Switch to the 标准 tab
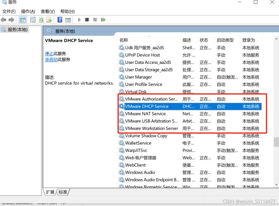Screen dimensions: 279x206 point(63,192)
